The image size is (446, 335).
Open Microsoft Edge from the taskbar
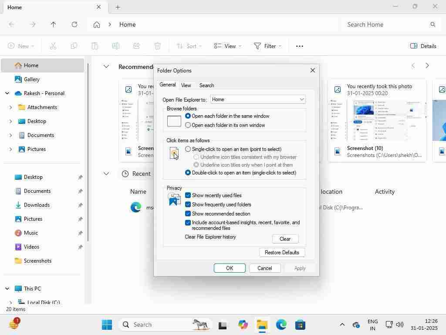(281, 325)
